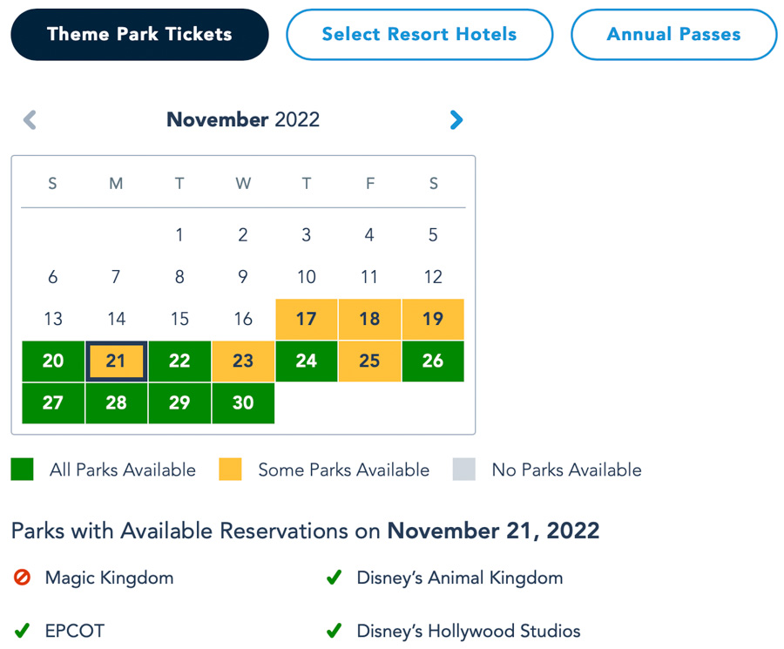The width and height of the screenshot is (784, 649).
Task: Choose November 24 on calendar
Action: [x=306, y=361]
